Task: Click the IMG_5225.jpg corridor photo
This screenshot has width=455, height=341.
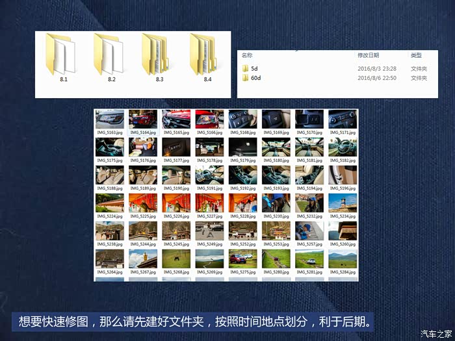Action: pos(143,203)
